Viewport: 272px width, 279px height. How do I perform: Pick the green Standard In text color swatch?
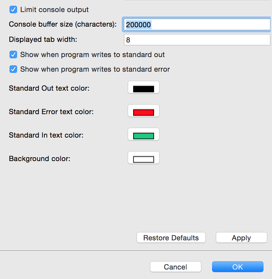click(x=144, y=134)
